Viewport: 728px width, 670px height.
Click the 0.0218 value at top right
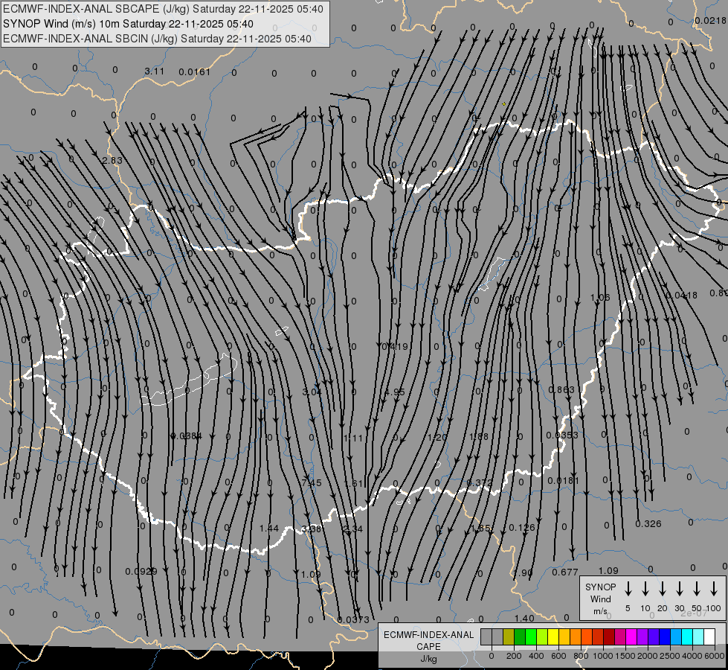(710, 20)
